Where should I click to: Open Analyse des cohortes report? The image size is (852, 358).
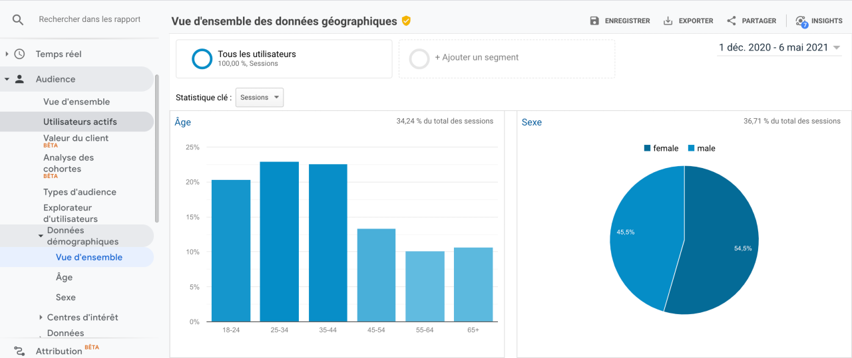click(69, 163)
